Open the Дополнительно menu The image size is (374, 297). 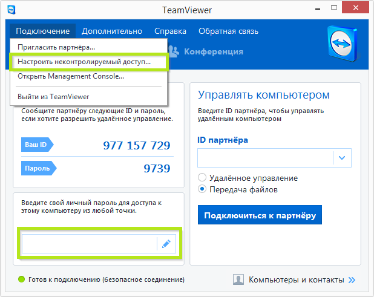112,31
